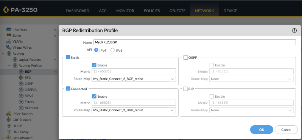Click the BGP profile icon
Viewport: 302px width, 140px height.
(x=21, y=72)
